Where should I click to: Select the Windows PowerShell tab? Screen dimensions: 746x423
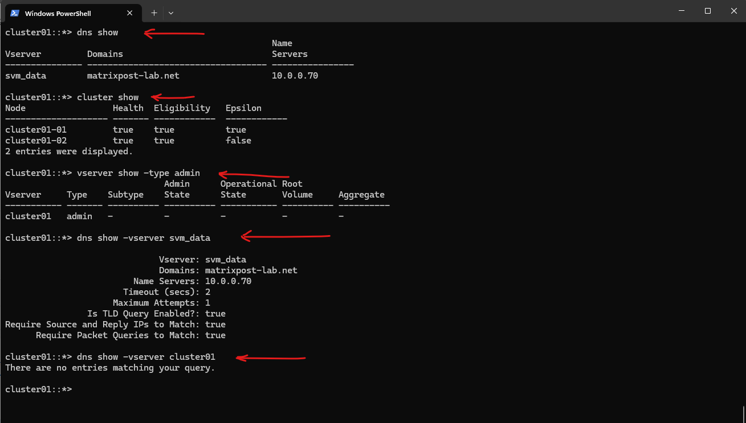click(x=63, y=13)
